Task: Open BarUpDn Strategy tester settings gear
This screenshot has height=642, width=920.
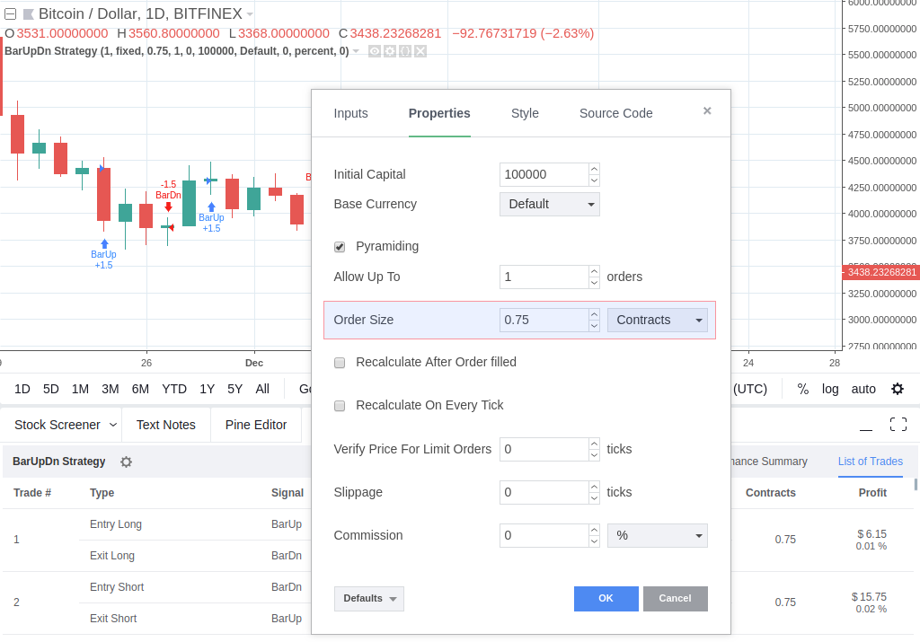Action: (x=126, y=462)
